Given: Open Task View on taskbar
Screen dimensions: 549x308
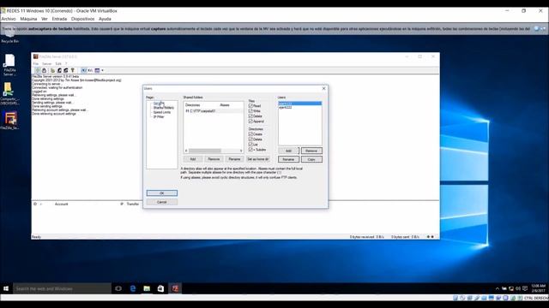Looking at the screenshot, I should pyautogui.click(x=118, y=288).
